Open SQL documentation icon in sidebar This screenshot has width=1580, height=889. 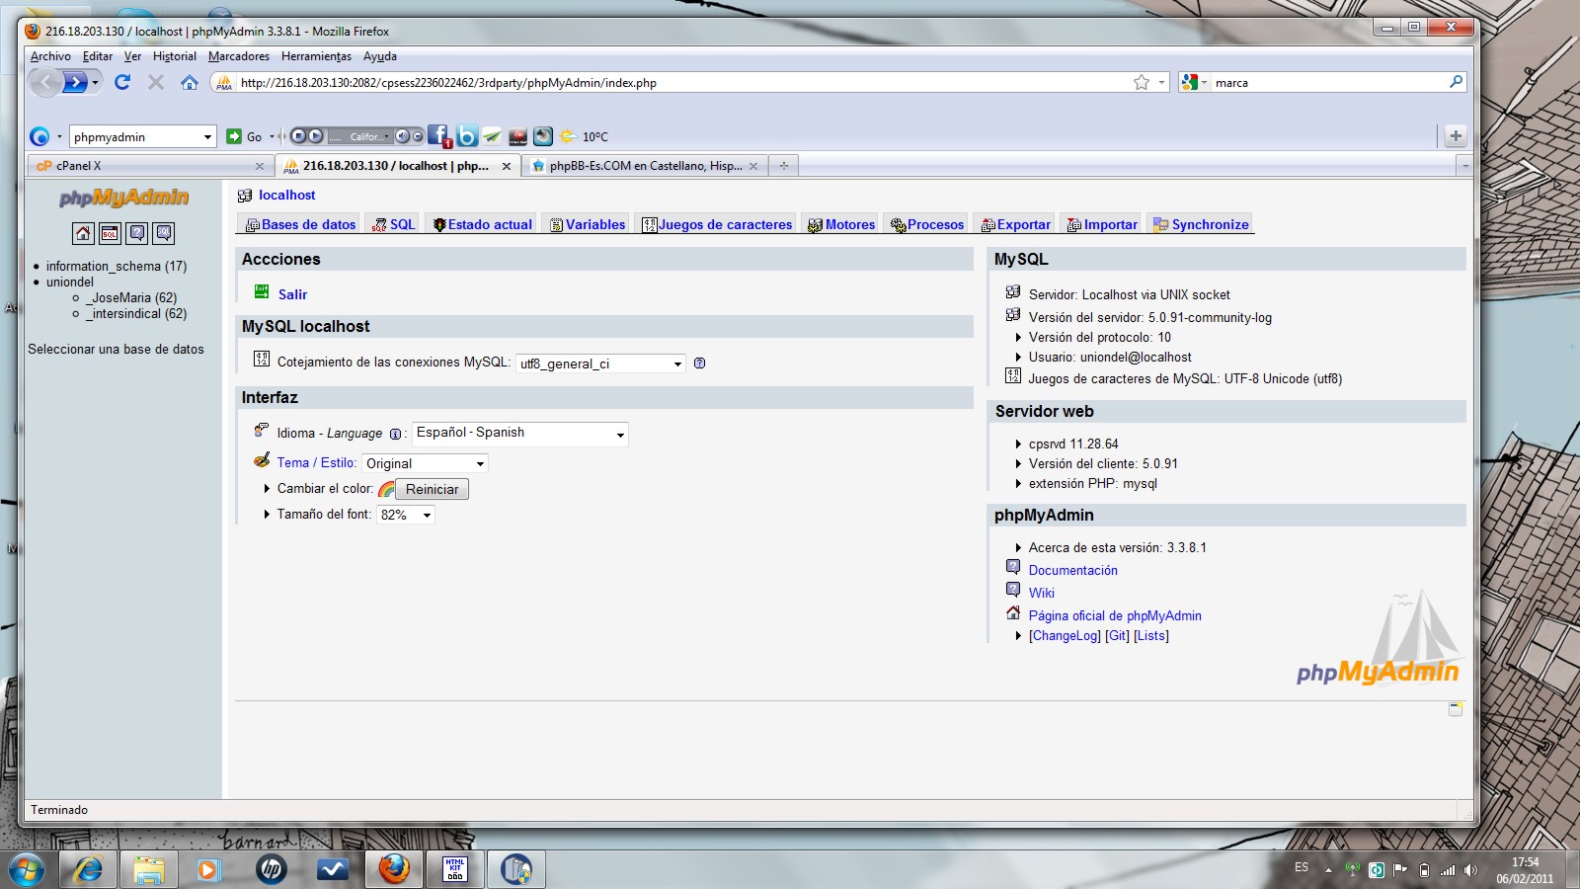[164, 233]
